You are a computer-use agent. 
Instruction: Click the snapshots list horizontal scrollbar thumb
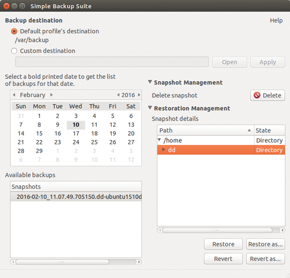pyautogui.click(x=62, y=262)
